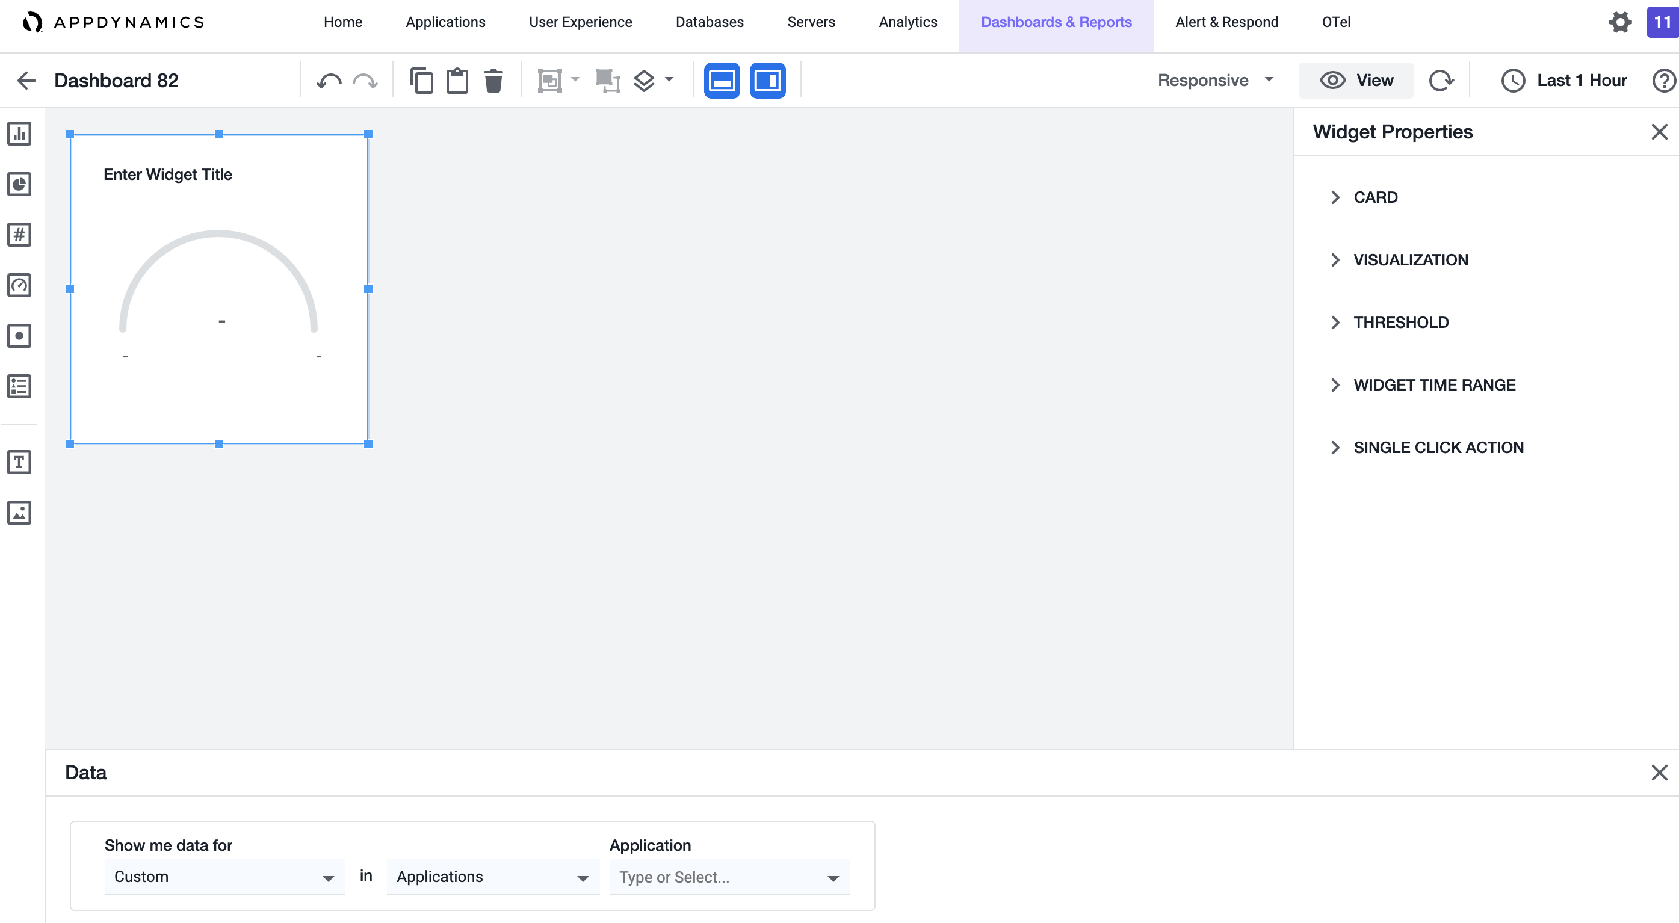Click the align widgets icon
This screenshot has width=1679, height=923.
(x=549, y=80)
